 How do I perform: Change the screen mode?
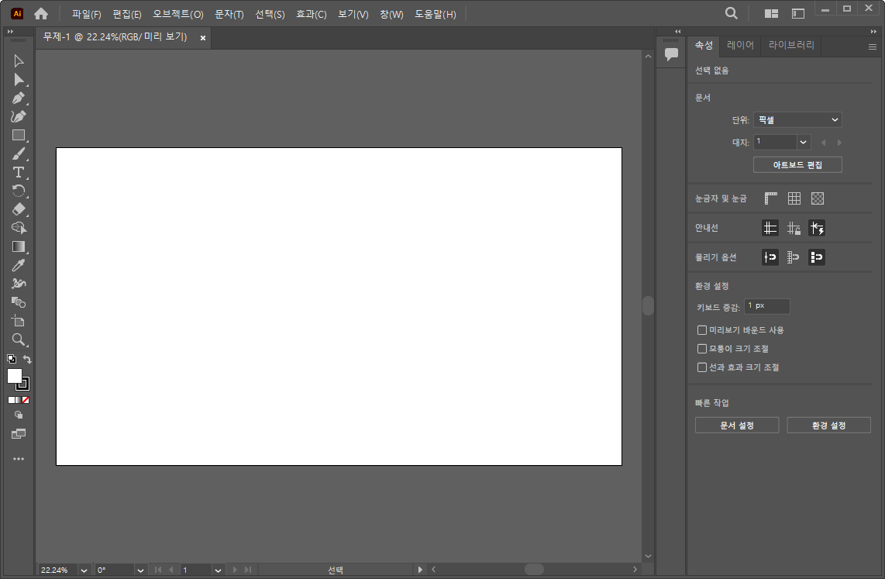[19, 434]
